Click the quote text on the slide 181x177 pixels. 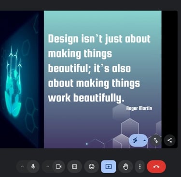(99, 68)
